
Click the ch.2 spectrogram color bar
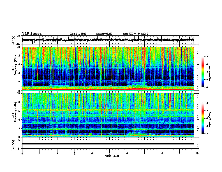(203, 118)
